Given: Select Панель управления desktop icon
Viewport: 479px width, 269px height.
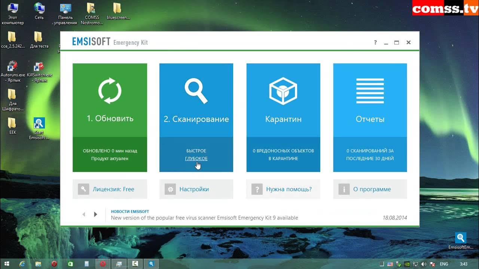Looking at the screenshot, I should pyautogui.click(x=65, y=13).
